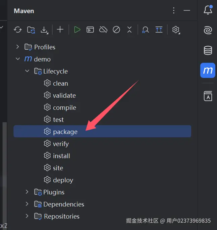Viewport: 217px width, 230px height.
Task: Open Notifications bell icon
Action: [208, 10]
